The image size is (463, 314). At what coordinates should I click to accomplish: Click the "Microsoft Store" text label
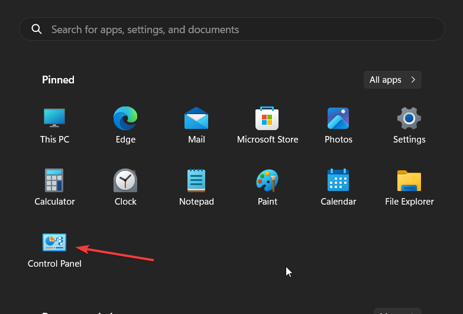click(267, 140)
